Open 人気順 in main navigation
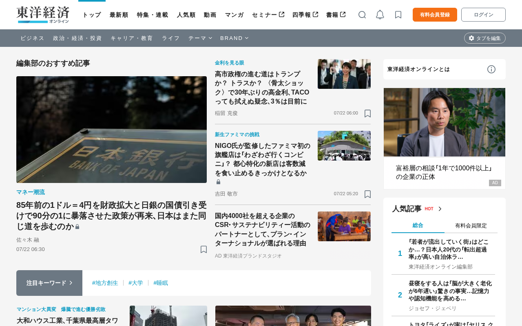Screen dimensions: 522x326 click(186, 15)
